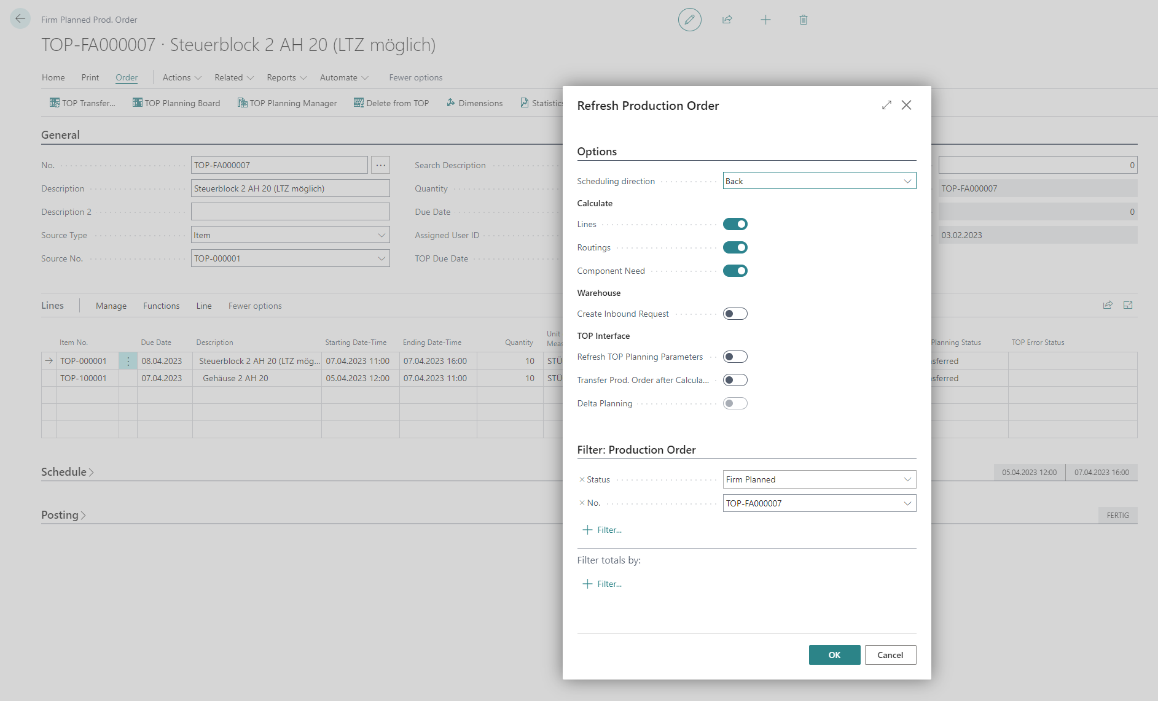
Task: Click the pencil edit icon
Action: tap(689, 20)
